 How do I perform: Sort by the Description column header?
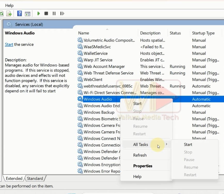click(150, 33)
